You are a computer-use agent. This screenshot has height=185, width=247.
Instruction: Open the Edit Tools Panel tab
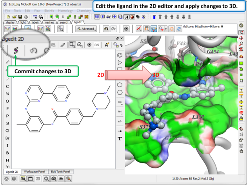tap(60, 172)
